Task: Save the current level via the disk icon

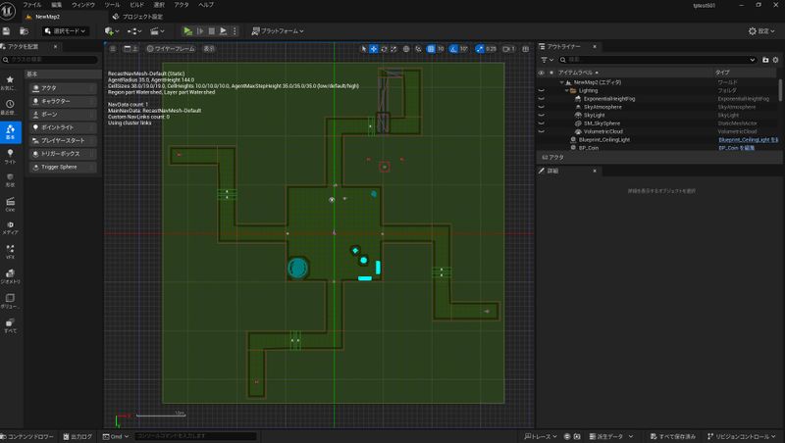Action: [x=7, y=31]
